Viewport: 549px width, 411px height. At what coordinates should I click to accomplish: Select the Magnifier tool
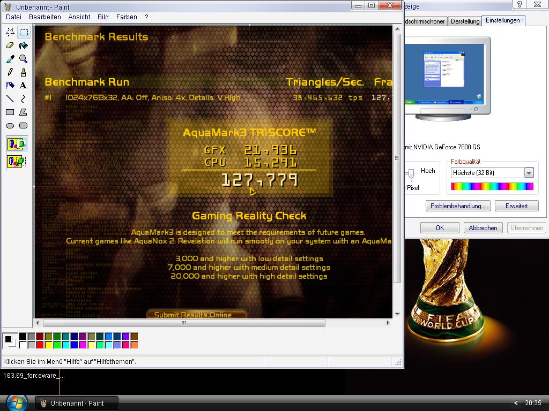click(x=24, y=59)
